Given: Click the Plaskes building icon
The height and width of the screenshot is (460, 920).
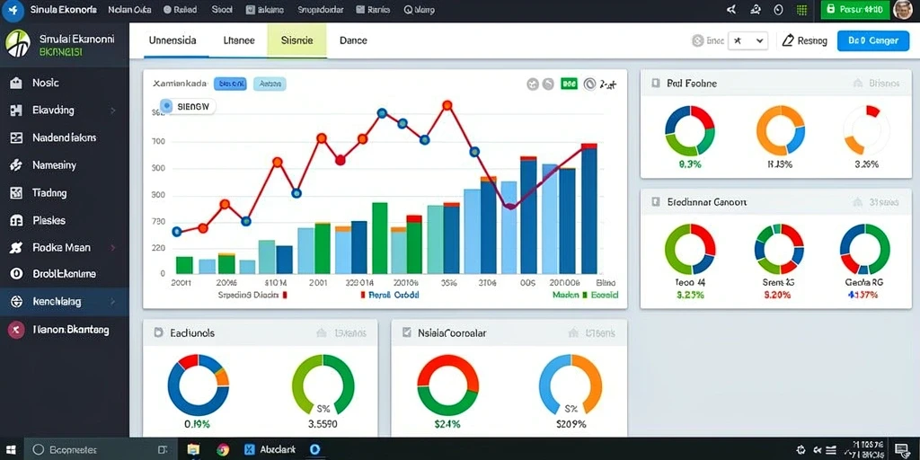Looking at the screenshot, I should point(16,221).
